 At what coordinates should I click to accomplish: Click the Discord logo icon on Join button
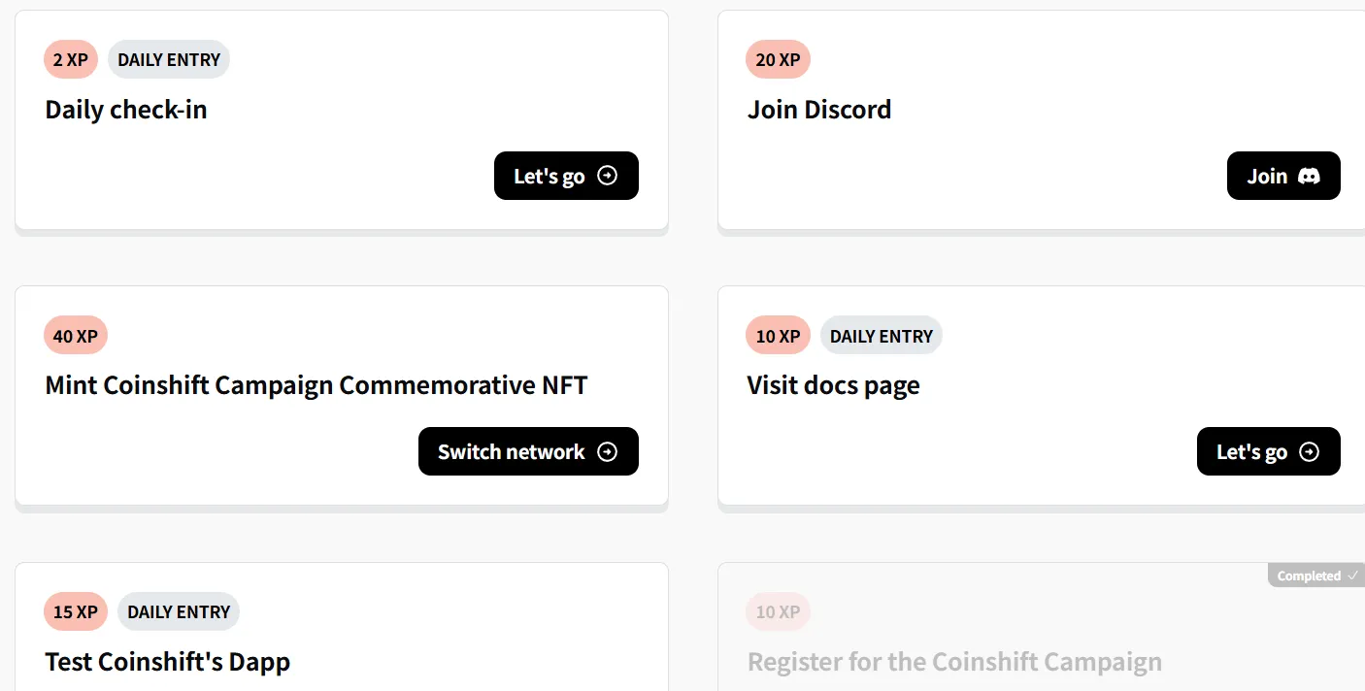(x=1309, y=176)
